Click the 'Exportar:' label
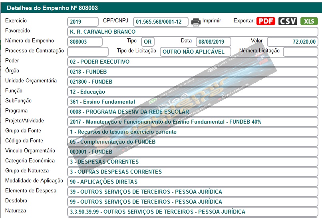Viewport: 322px width, 218px height. 244,21
